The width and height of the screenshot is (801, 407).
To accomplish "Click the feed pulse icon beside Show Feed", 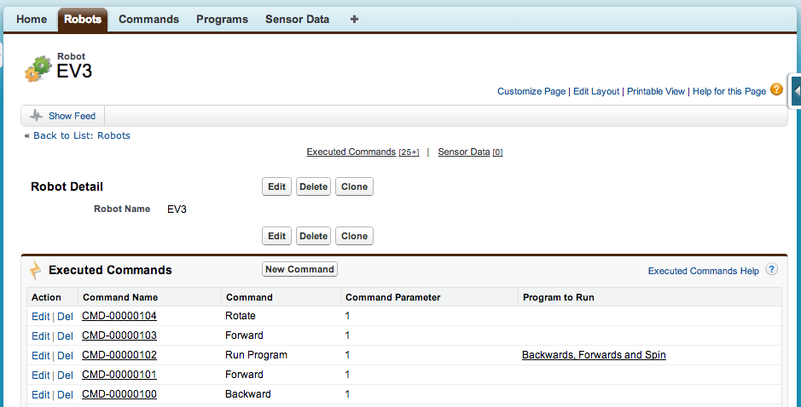I will tap(36, 116).
